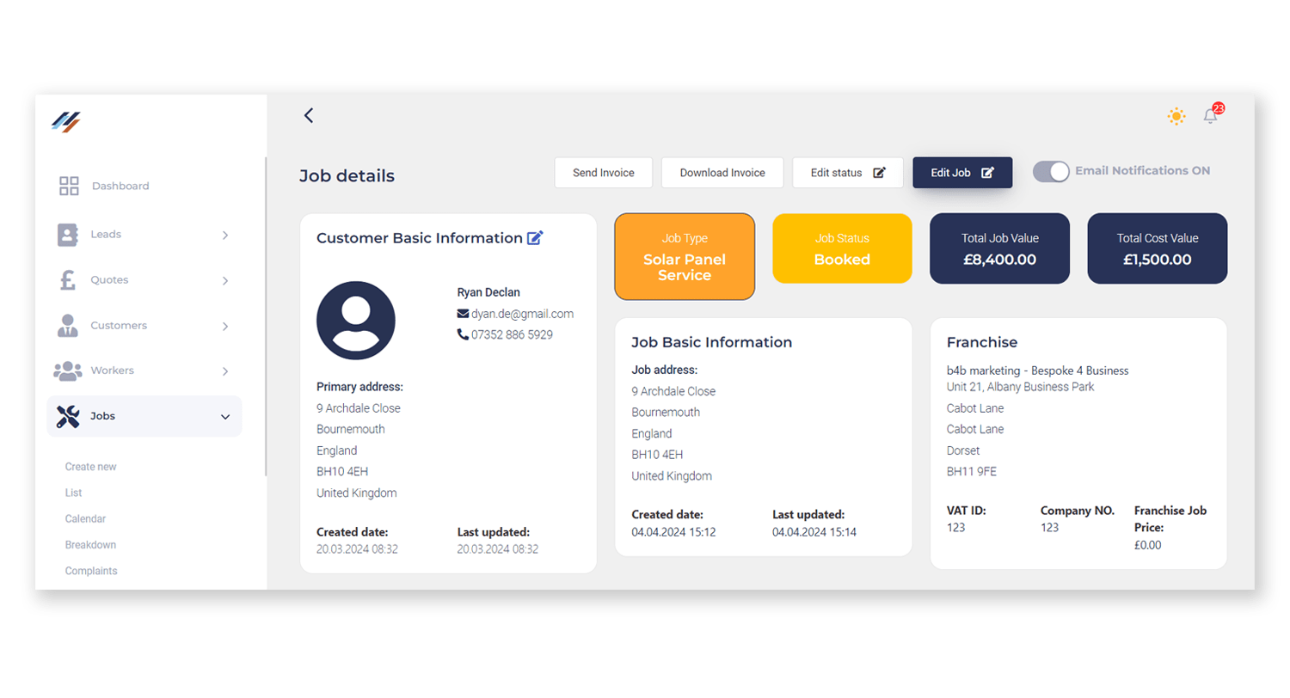This screenshot has width=1290, height=698.
Task: Click the Download Invoice button
Action: [722, 173]
